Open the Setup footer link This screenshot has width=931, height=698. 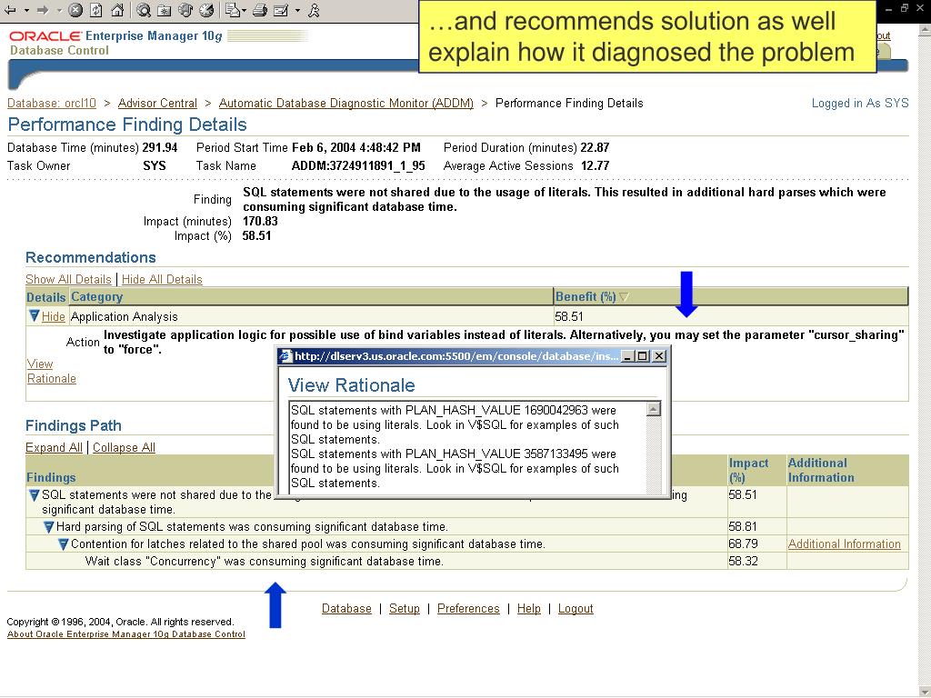click(x=405, y=609)
